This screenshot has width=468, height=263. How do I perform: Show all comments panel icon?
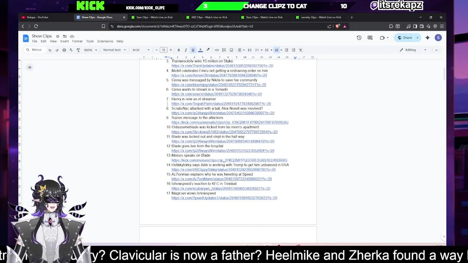click(370, 38)
